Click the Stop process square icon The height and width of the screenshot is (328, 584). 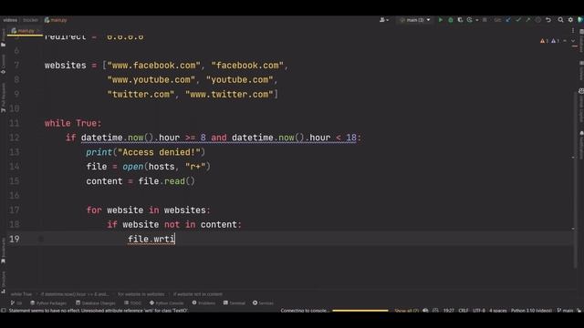(485, 20)
